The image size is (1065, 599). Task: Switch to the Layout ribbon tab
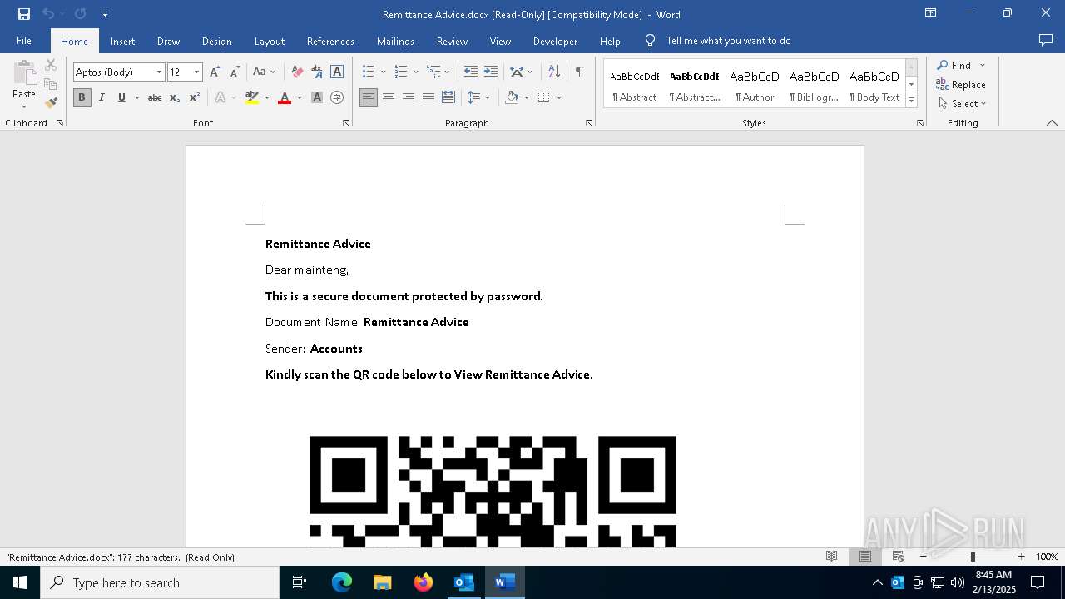269,41
